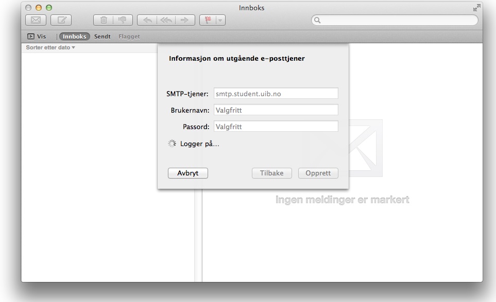Focus the Brukernavn text field

click(x=276, y=110)
